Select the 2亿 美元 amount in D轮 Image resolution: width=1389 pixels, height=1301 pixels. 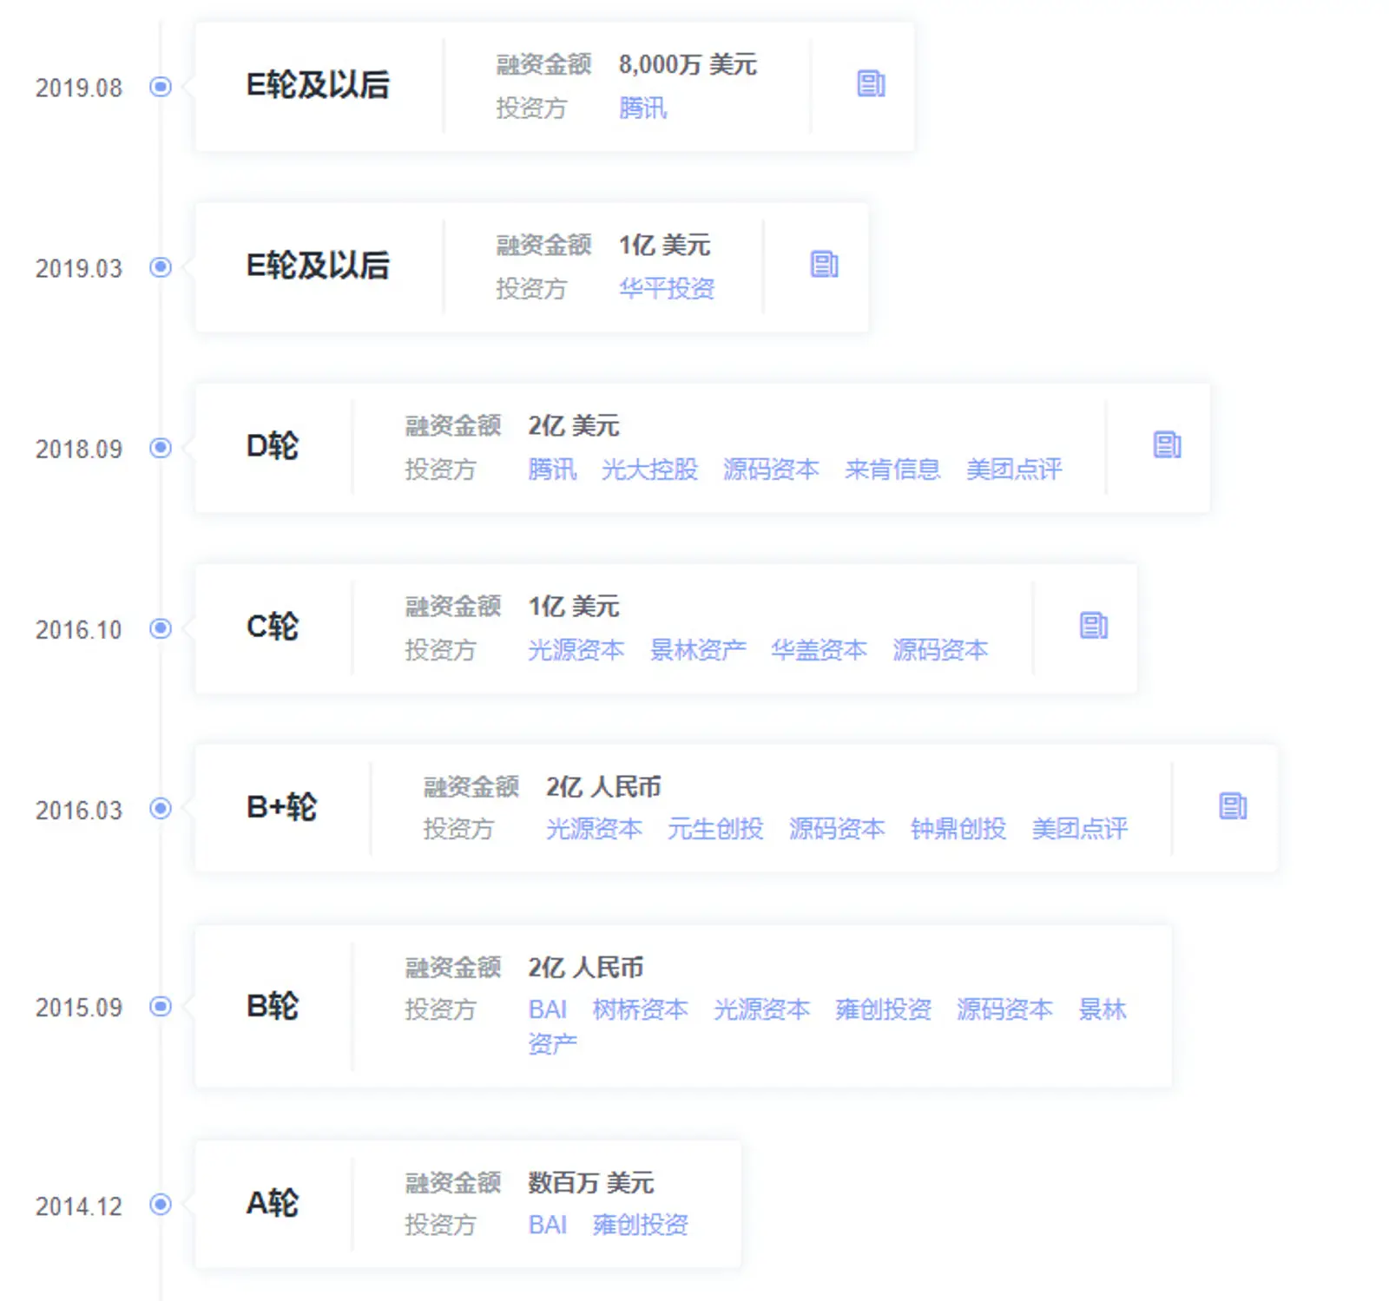tap(574, 425)
